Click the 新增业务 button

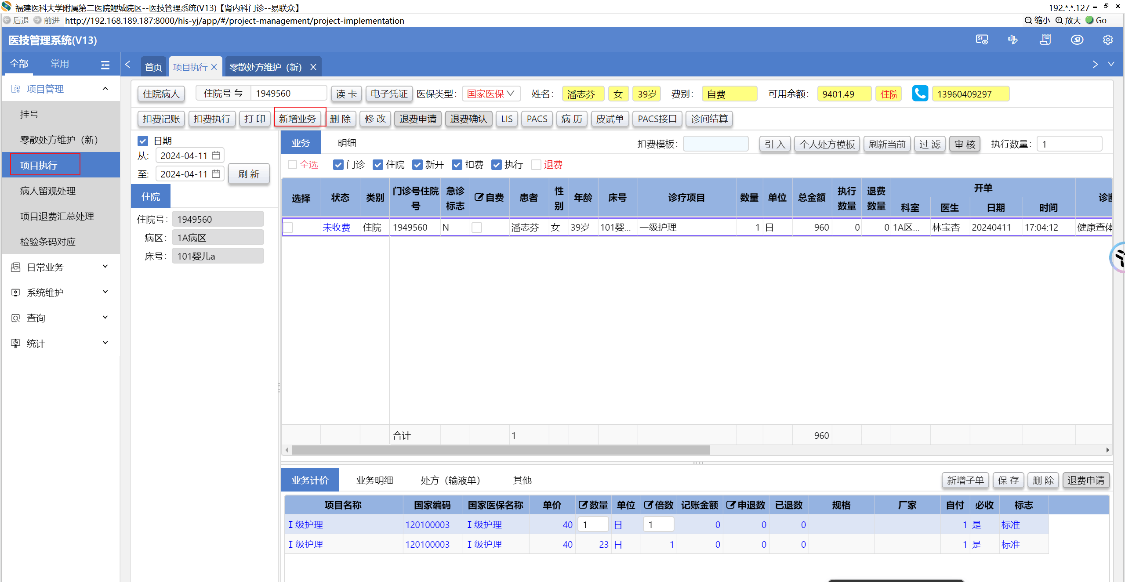(x=298, y=119)
